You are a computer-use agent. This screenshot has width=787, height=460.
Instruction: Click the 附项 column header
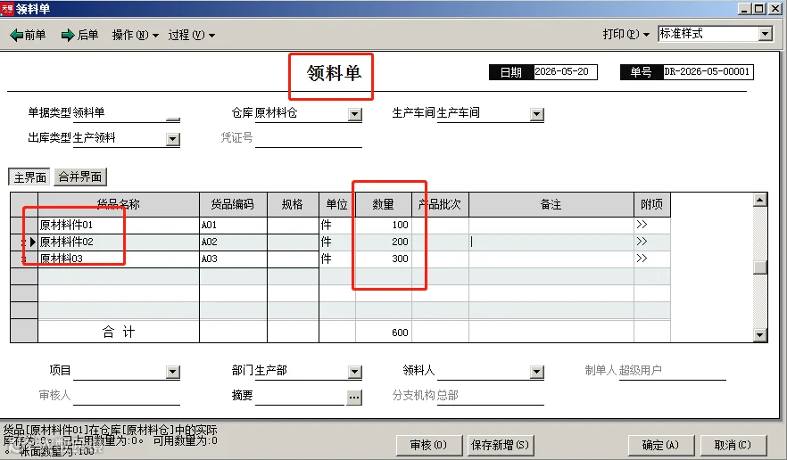(x=652, y=205)
